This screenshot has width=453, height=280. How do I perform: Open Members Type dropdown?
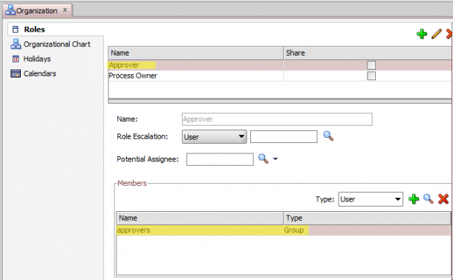371,199
